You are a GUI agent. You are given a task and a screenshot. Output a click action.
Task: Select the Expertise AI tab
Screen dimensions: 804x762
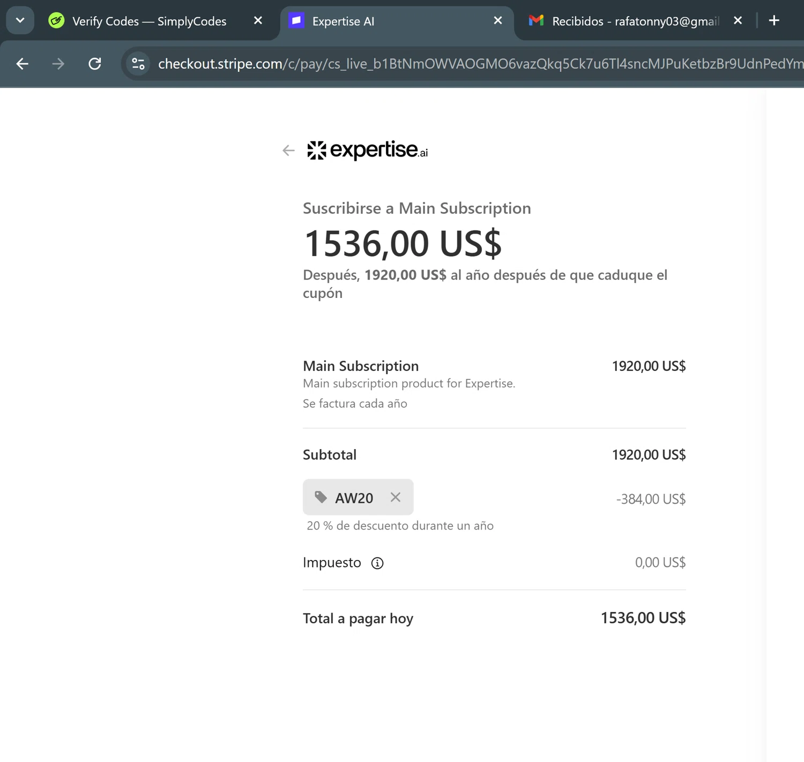[x=397, y=21]
